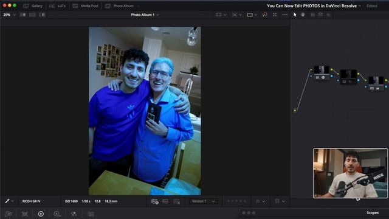Image resolution: width=389 pixels, height=219 pixels.
Task: Click the Scopes panel label
Action: click(x=373, y=213)
